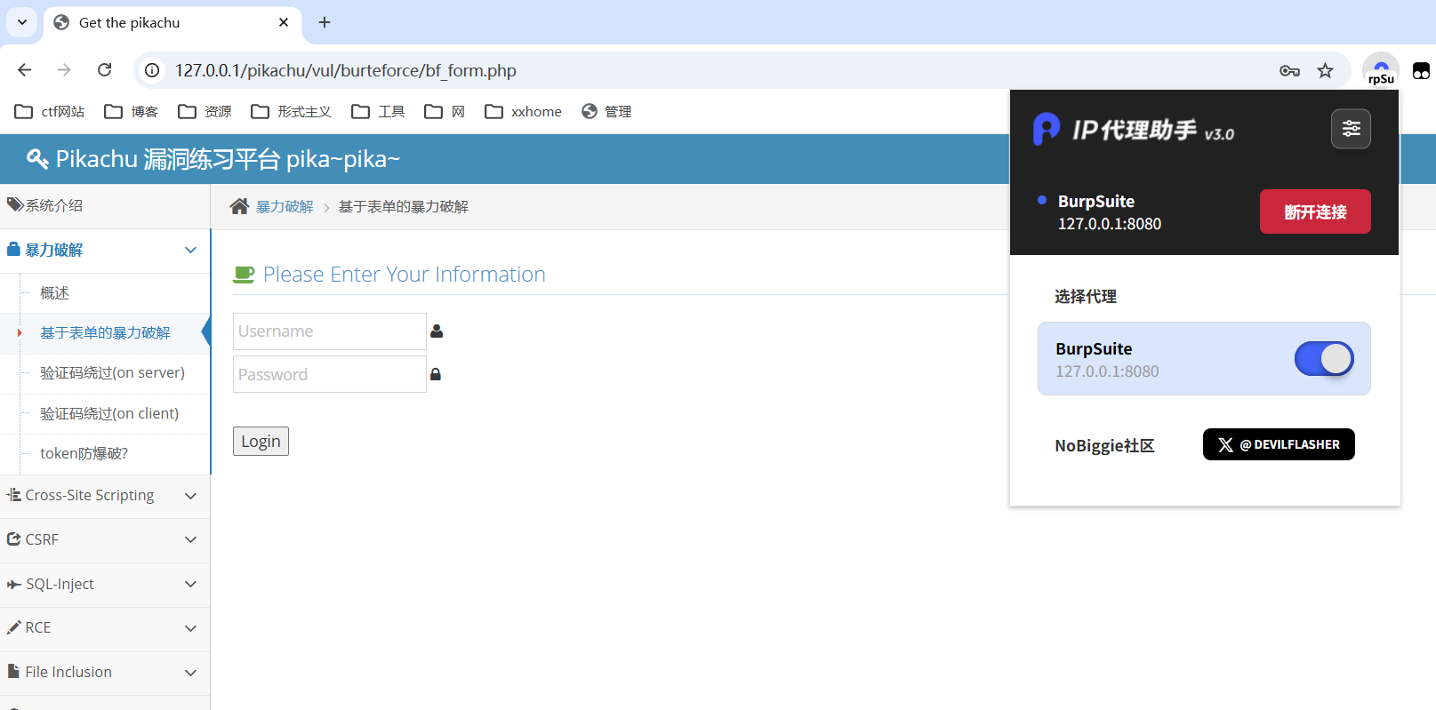Follow the 暴力破解 breadcrumb link
This screenshot has width=1436, height=710.
pyautogui.click(x=285, y=206)
